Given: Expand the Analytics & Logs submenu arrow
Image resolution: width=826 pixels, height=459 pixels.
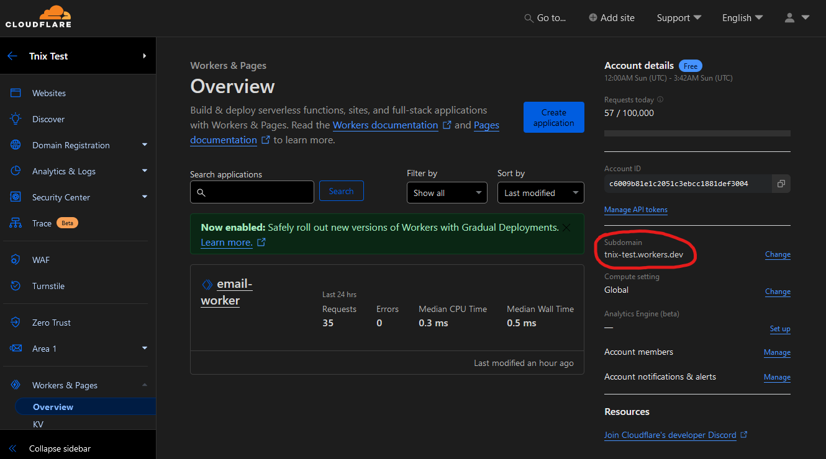Looking at the screenshot, I should tap(145, 171).
